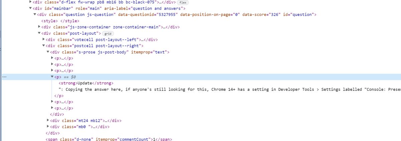Select the text node starting "Copying the answer here"
The image size is (401, 141).
pyautogui.click(x=230, y=89)
